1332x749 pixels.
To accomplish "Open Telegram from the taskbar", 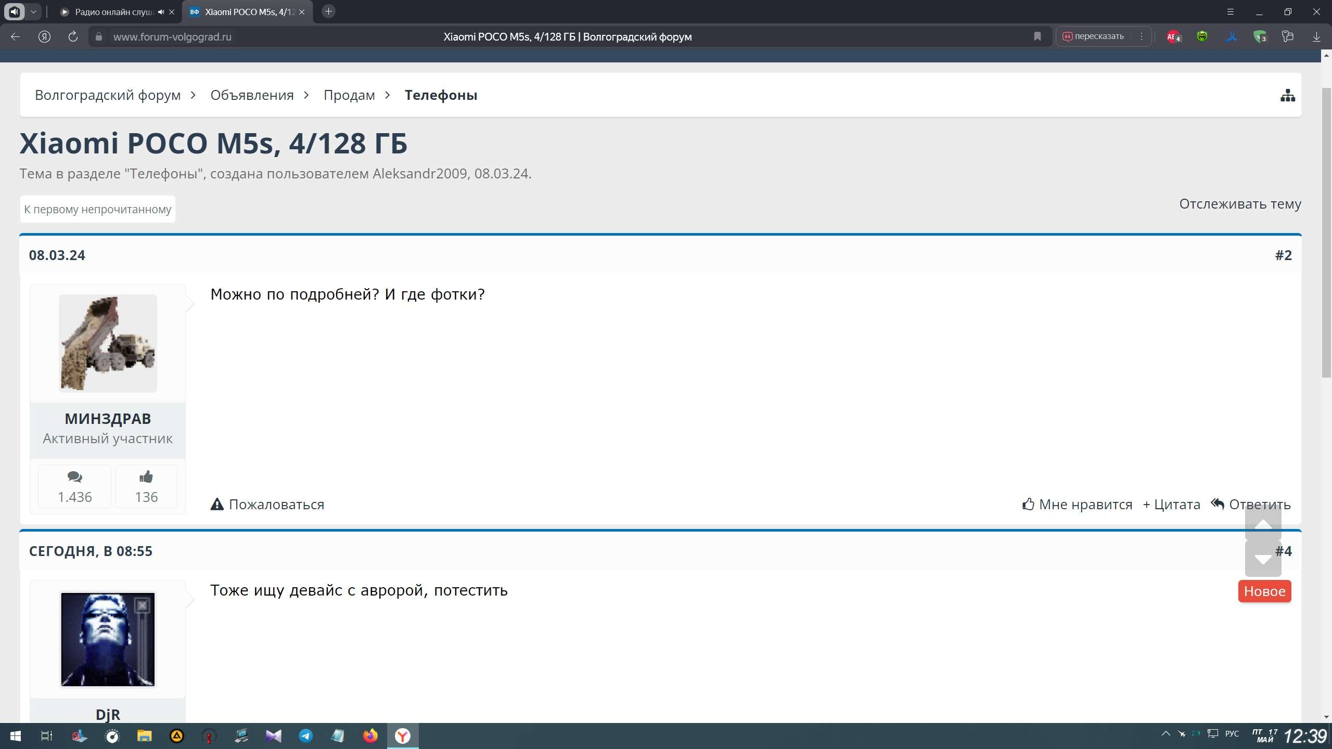I will [305, 735].
